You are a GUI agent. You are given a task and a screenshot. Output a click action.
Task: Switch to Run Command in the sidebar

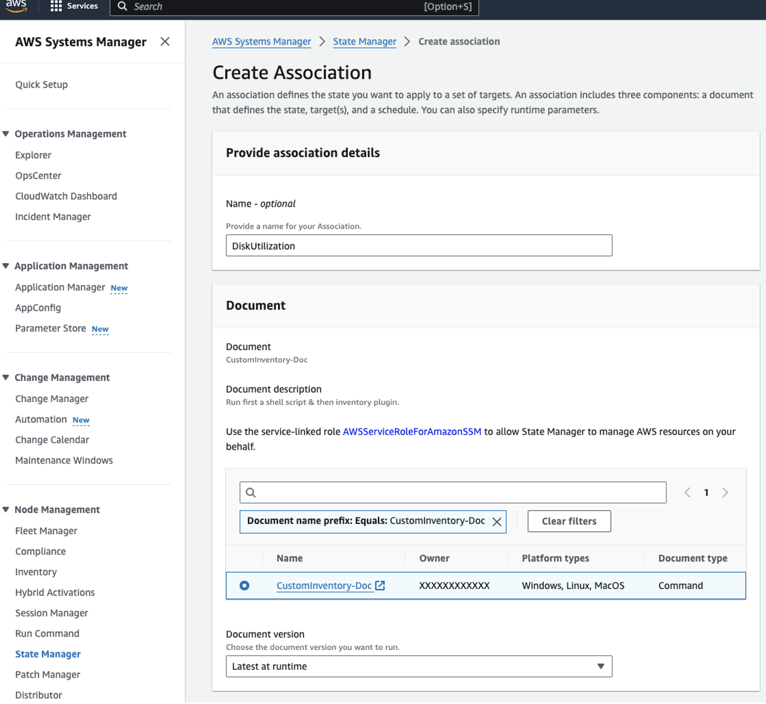[47, 633]
